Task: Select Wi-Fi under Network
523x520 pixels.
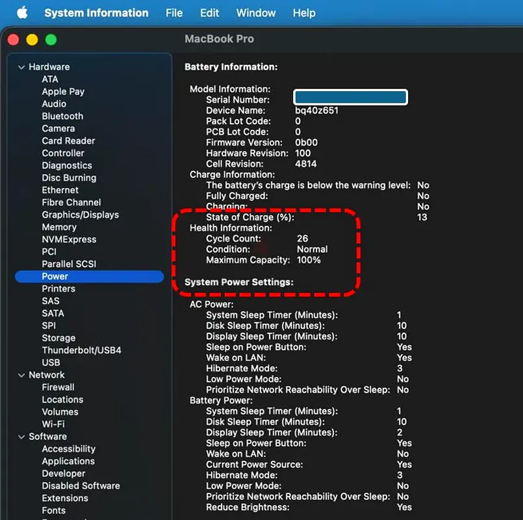Action: coord(53,424)
